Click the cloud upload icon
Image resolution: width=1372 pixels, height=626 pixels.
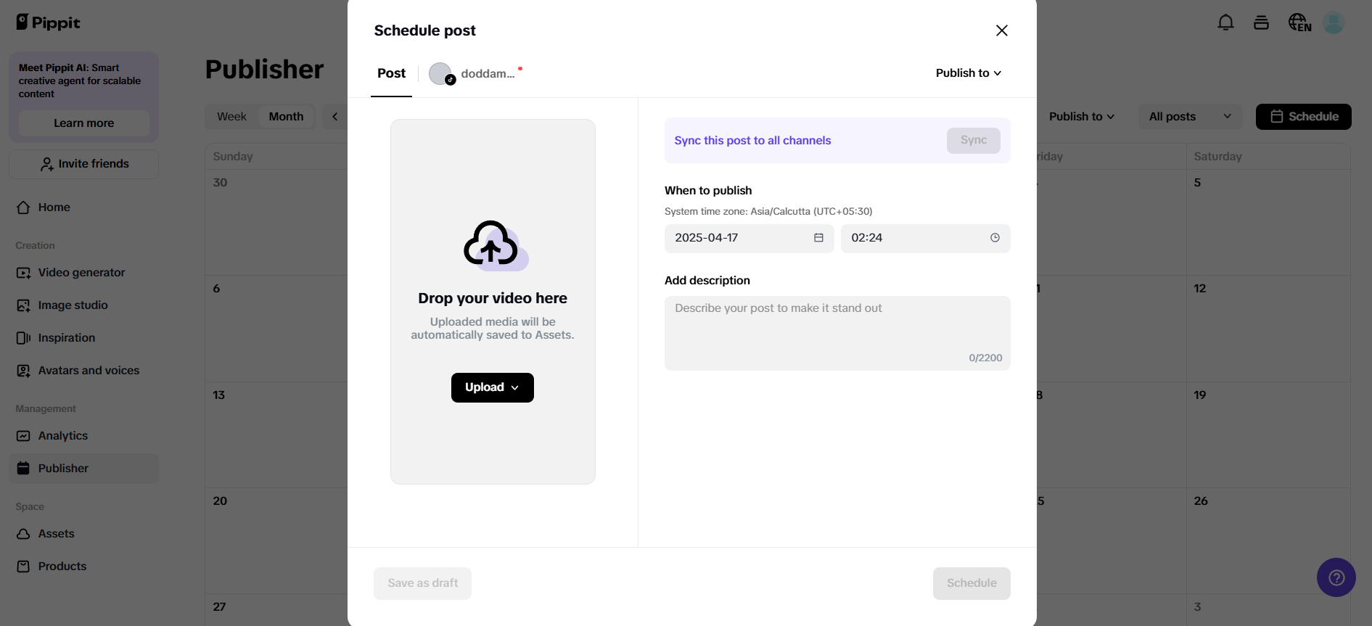493,244
